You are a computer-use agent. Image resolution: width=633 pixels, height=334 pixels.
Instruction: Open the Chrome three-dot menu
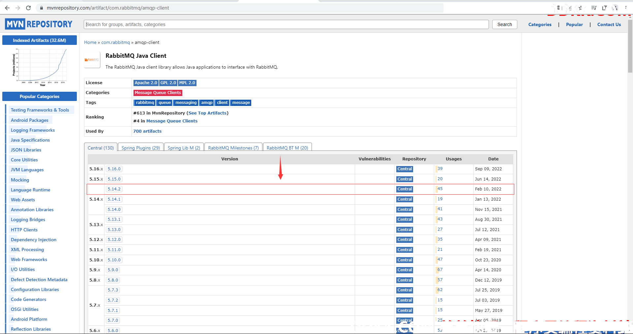coord(626,8)
